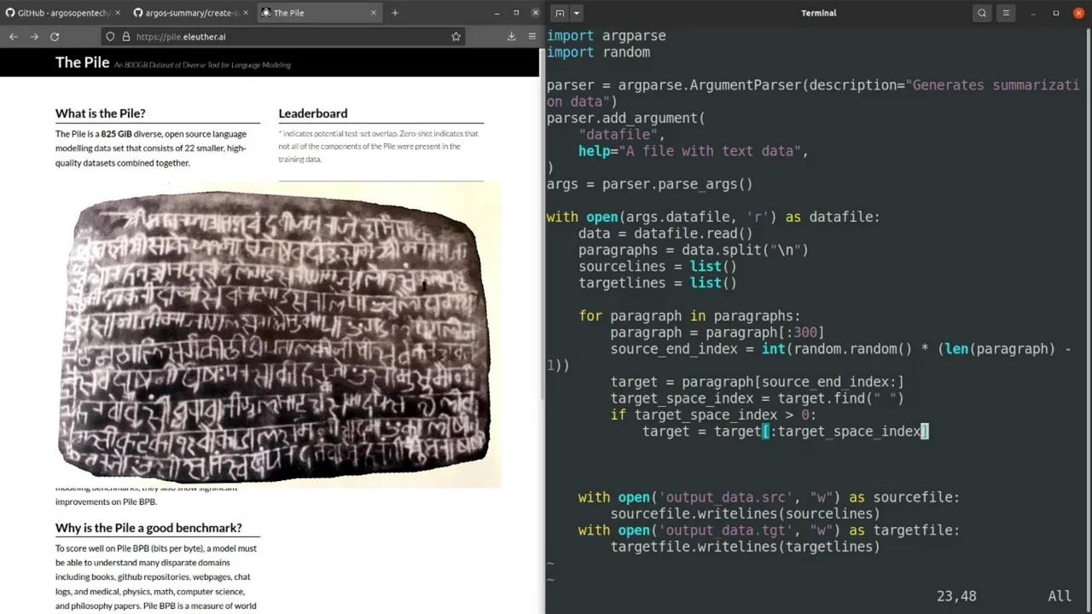Click 'paragraphs = data.split' code line
This screenshot has width=1092, height=614.
pyautogui.click(x=694, y=250)
